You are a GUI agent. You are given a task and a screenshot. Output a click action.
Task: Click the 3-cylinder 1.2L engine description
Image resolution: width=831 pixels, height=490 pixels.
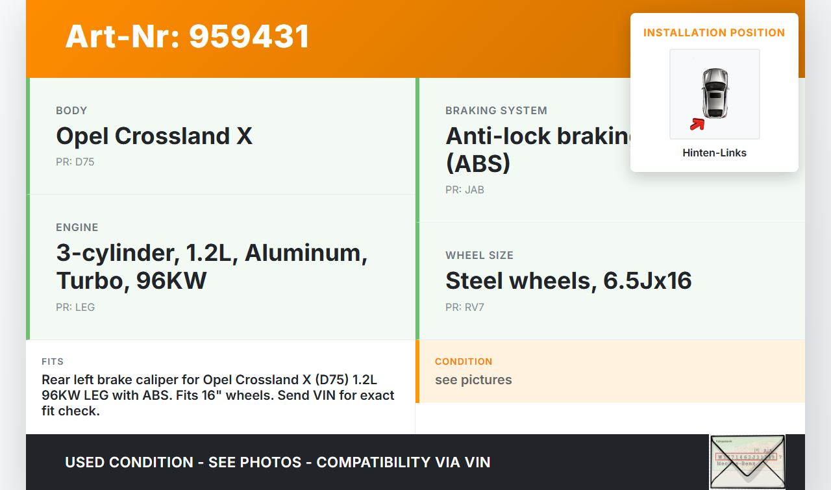click(212, 266)
